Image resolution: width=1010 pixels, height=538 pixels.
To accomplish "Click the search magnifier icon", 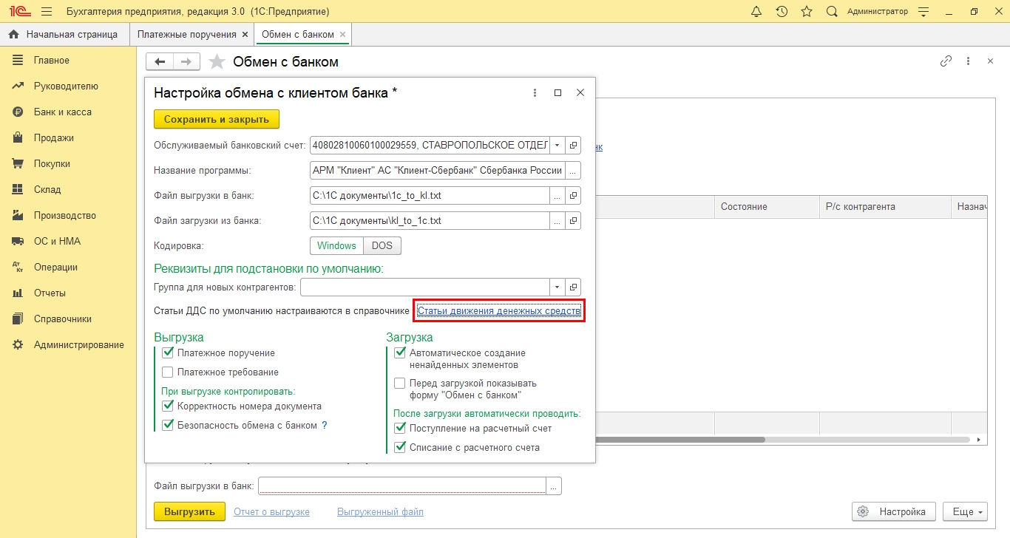I will (x=832, y=12).
